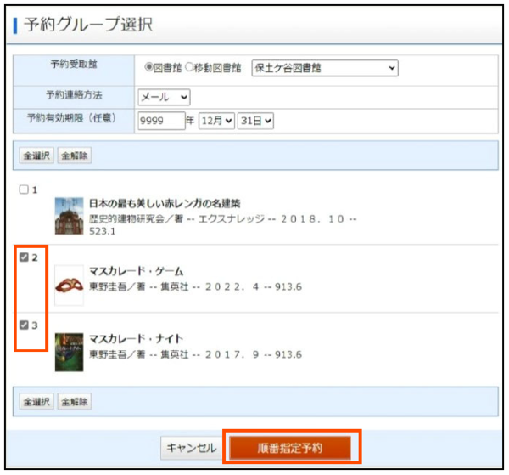Check the checkbox for book 1
The height and width of the screenshot is (475, 509).
click(x=24, y=189)
